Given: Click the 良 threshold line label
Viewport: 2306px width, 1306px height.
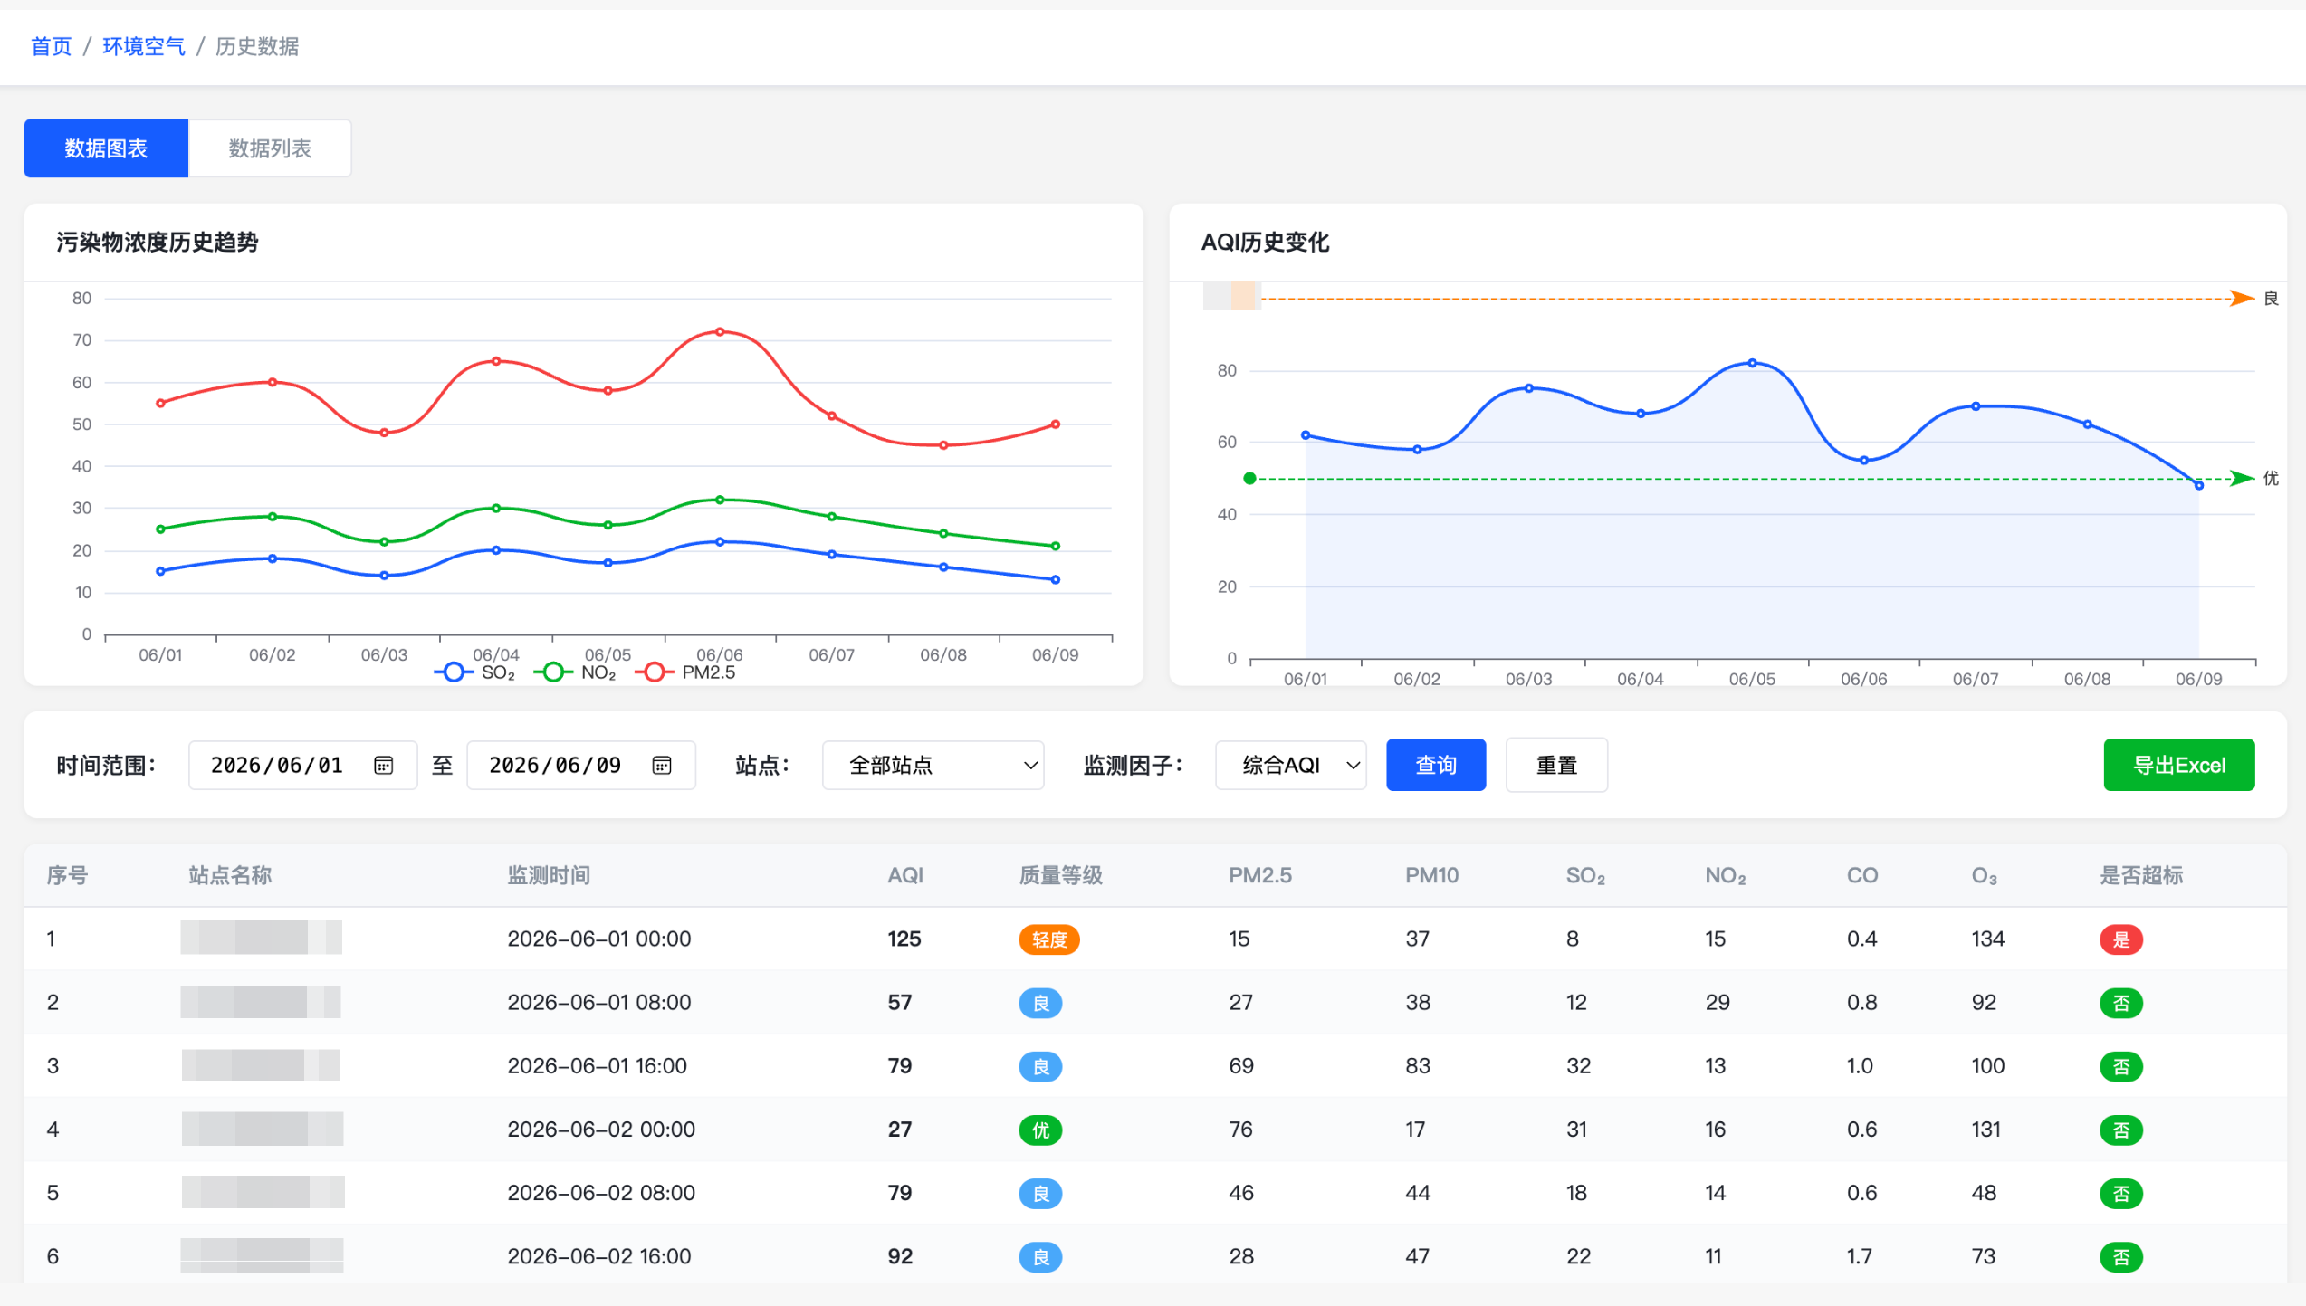Looking at the screenshot, I should (2271, 299).
